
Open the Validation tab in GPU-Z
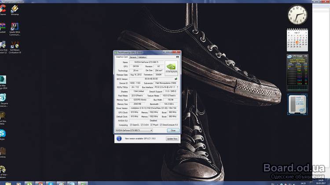pyautogui.click(x=142, y=57)
